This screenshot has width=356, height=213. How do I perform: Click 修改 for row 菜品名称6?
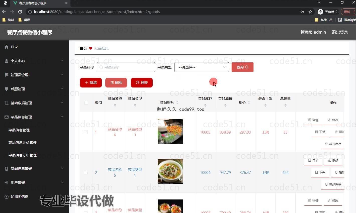point(333,120)
